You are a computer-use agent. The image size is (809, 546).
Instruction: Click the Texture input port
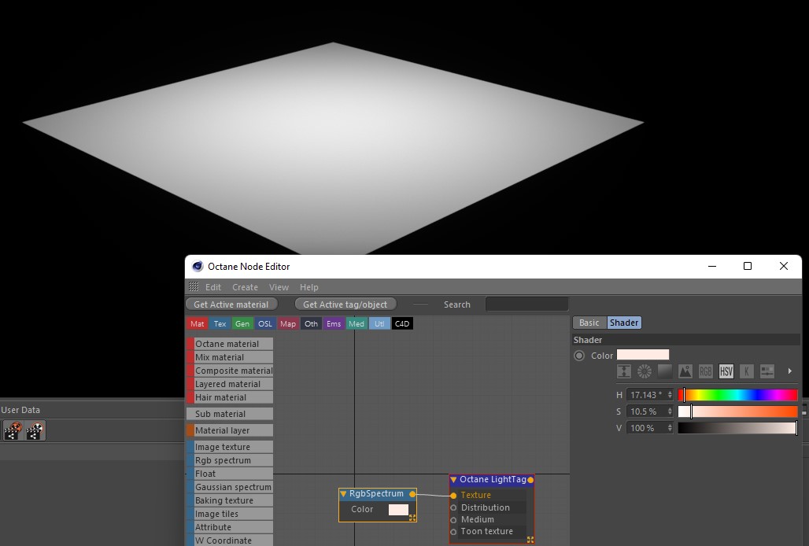tap(453, 496)
